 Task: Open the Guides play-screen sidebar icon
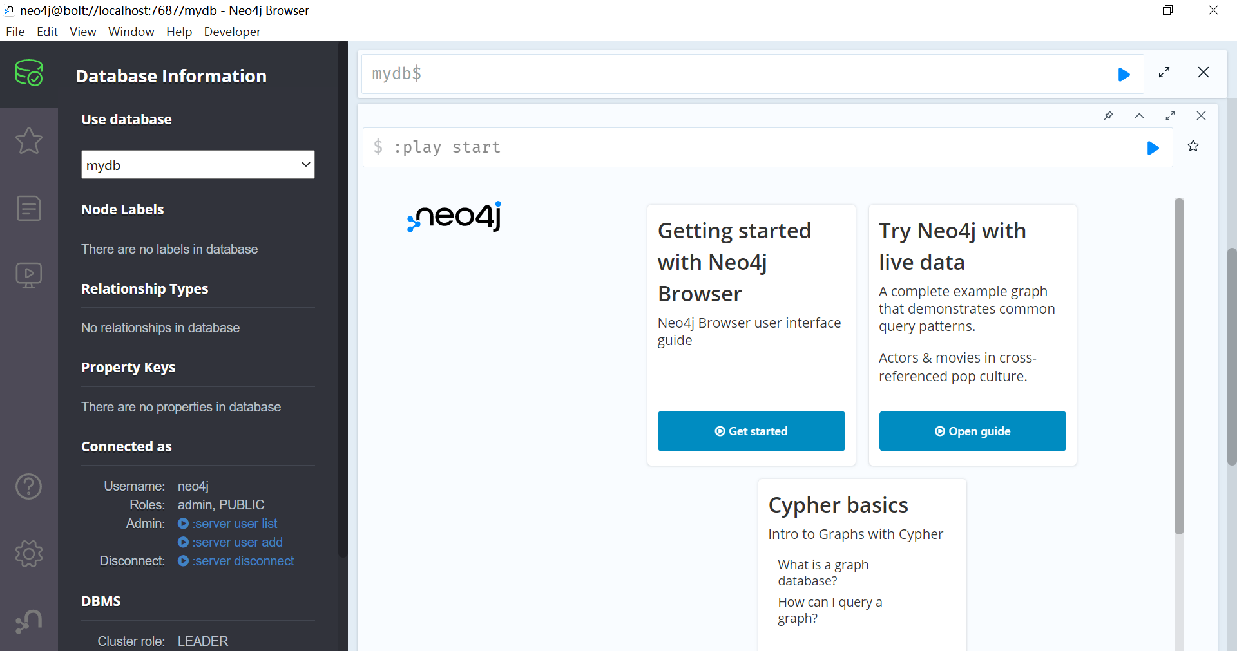click(29, 276)
